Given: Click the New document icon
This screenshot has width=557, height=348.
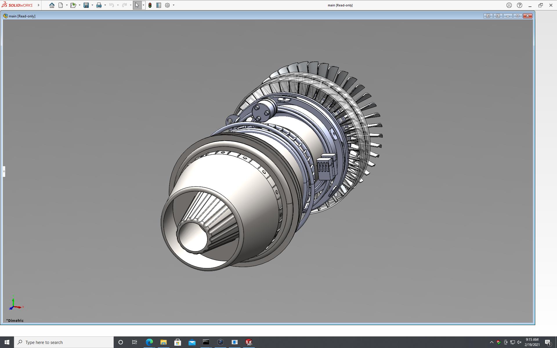Looking at the screenshot, I should tap(61, 5).
